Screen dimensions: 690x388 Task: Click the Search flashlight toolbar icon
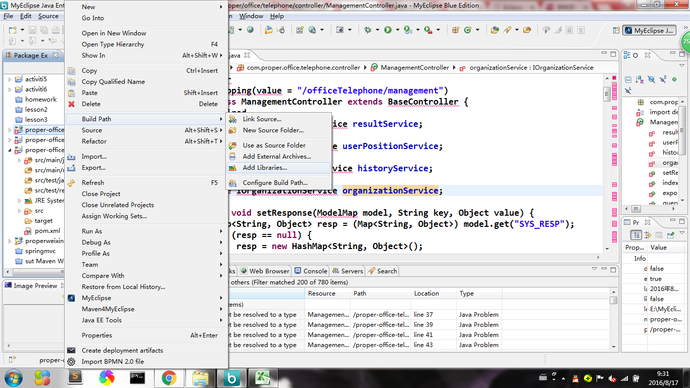coord(507,30)
